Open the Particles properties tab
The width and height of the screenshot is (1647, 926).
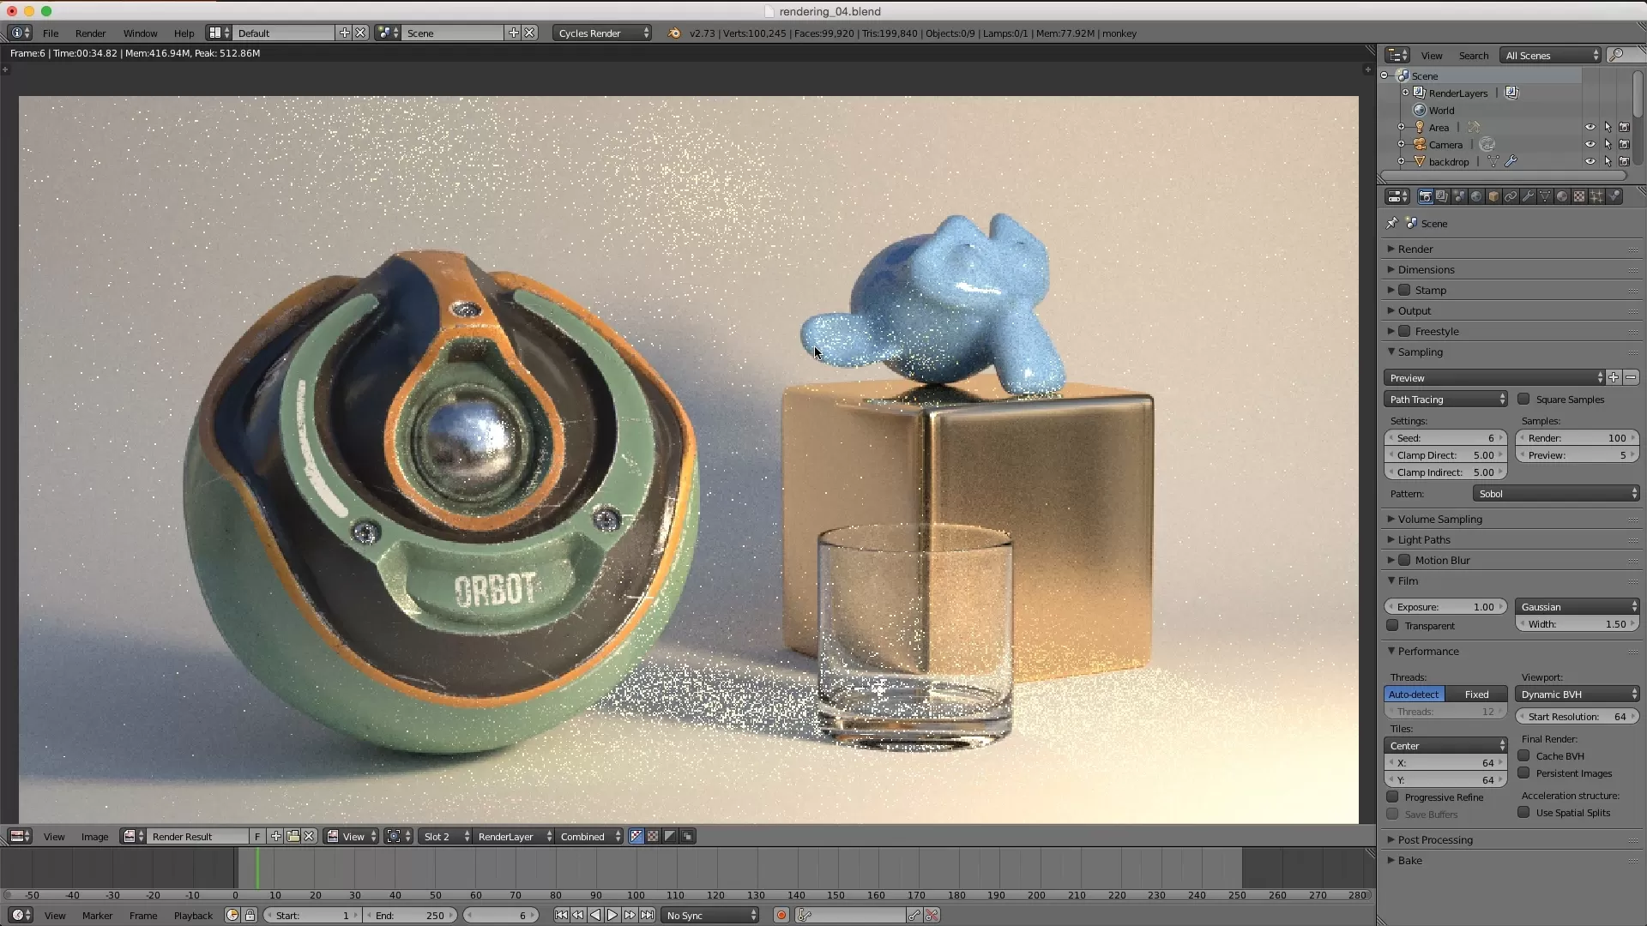pos(1596,196)
